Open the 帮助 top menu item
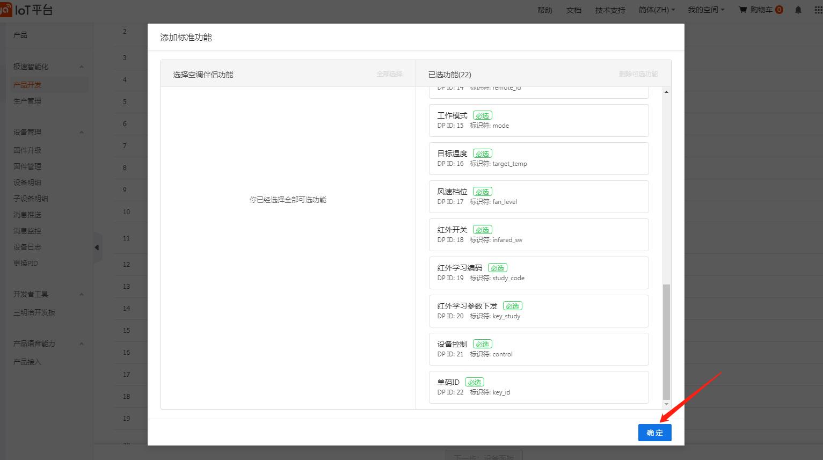This screenshot has height=460, width=823. [545, 10]
